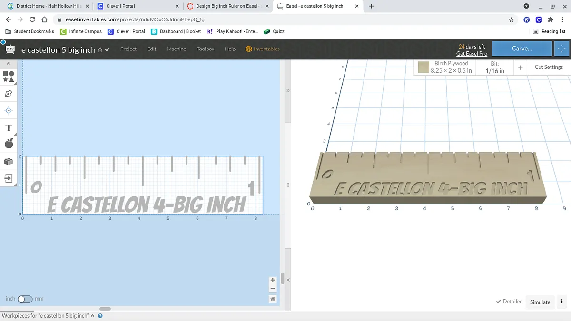Screen dimensions: 571x321
Task: Open the Bit size 1/16 in selector
Action: click(x=495, y=68)
